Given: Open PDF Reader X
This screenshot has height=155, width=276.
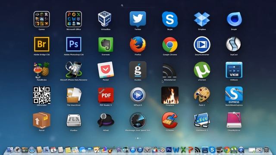Looking at the screenshot, I should (x=106, y=95).
